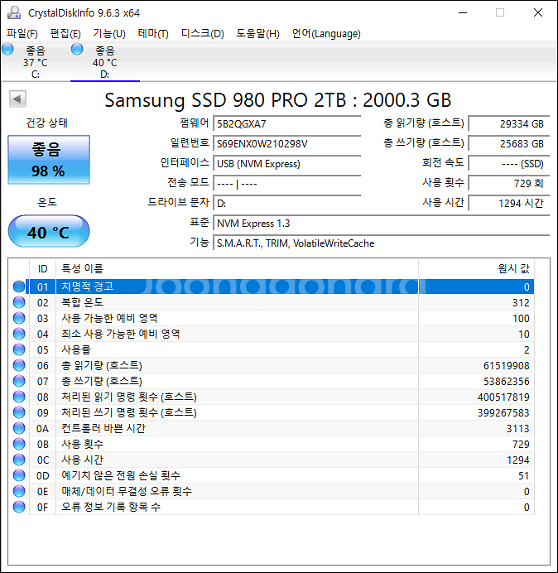This screenshot has height=573, width=558.
Task: Click the previous disk arrow button
Action: pos(17,99)
